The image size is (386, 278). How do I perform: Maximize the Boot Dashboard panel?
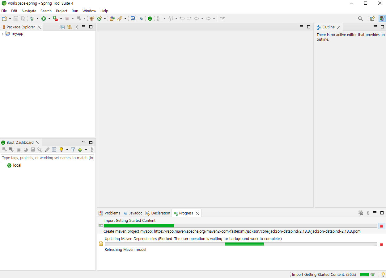click(91, 142)
